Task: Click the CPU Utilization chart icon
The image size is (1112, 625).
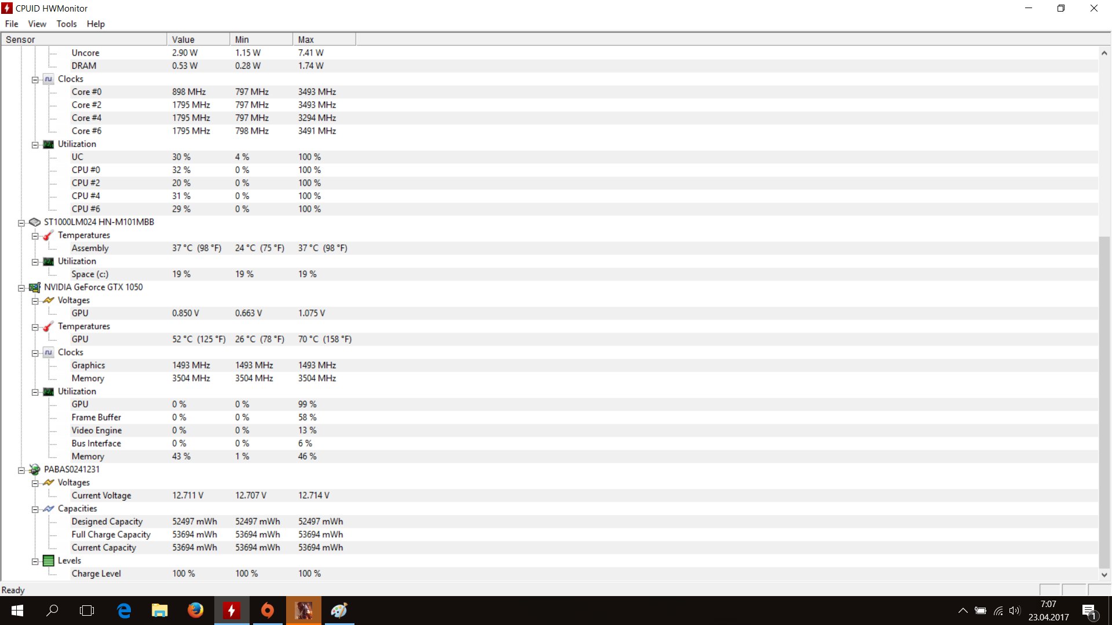Action: click(49, 144)
